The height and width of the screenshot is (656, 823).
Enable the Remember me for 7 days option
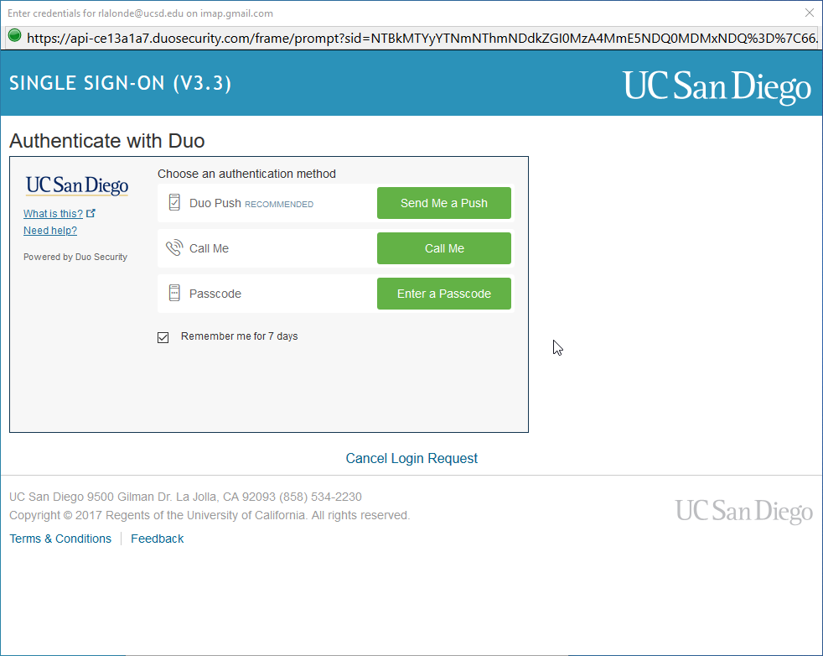[x=163, y=337]
